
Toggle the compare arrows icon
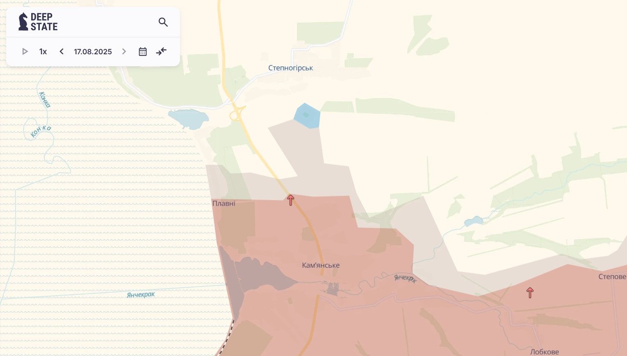click(161, 51)
